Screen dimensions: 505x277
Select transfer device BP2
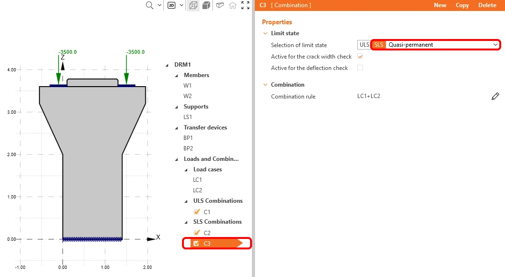(x=188, y=148)
